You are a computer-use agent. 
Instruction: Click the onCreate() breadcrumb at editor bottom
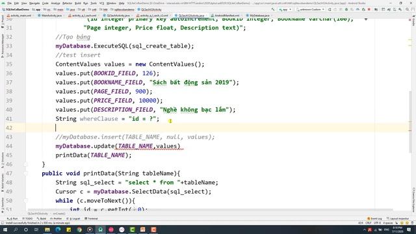59,214
